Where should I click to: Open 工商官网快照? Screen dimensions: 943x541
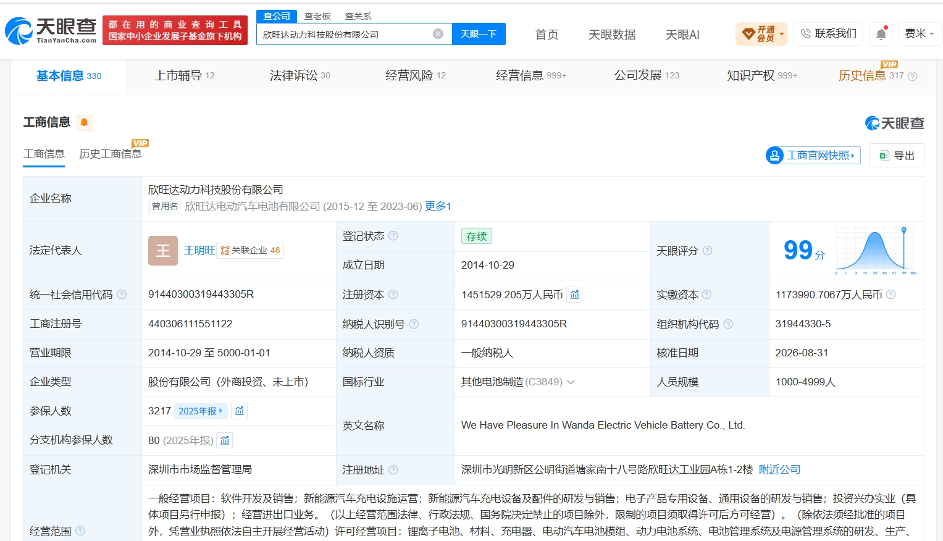click(x=813, y=155)
